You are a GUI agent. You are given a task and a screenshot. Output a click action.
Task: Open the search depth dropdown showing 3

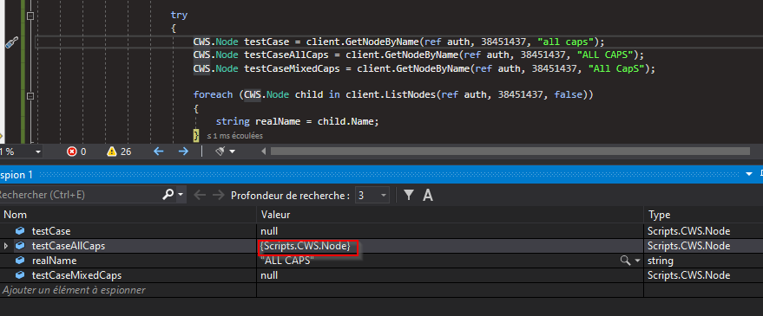click(x=372, y=195)
